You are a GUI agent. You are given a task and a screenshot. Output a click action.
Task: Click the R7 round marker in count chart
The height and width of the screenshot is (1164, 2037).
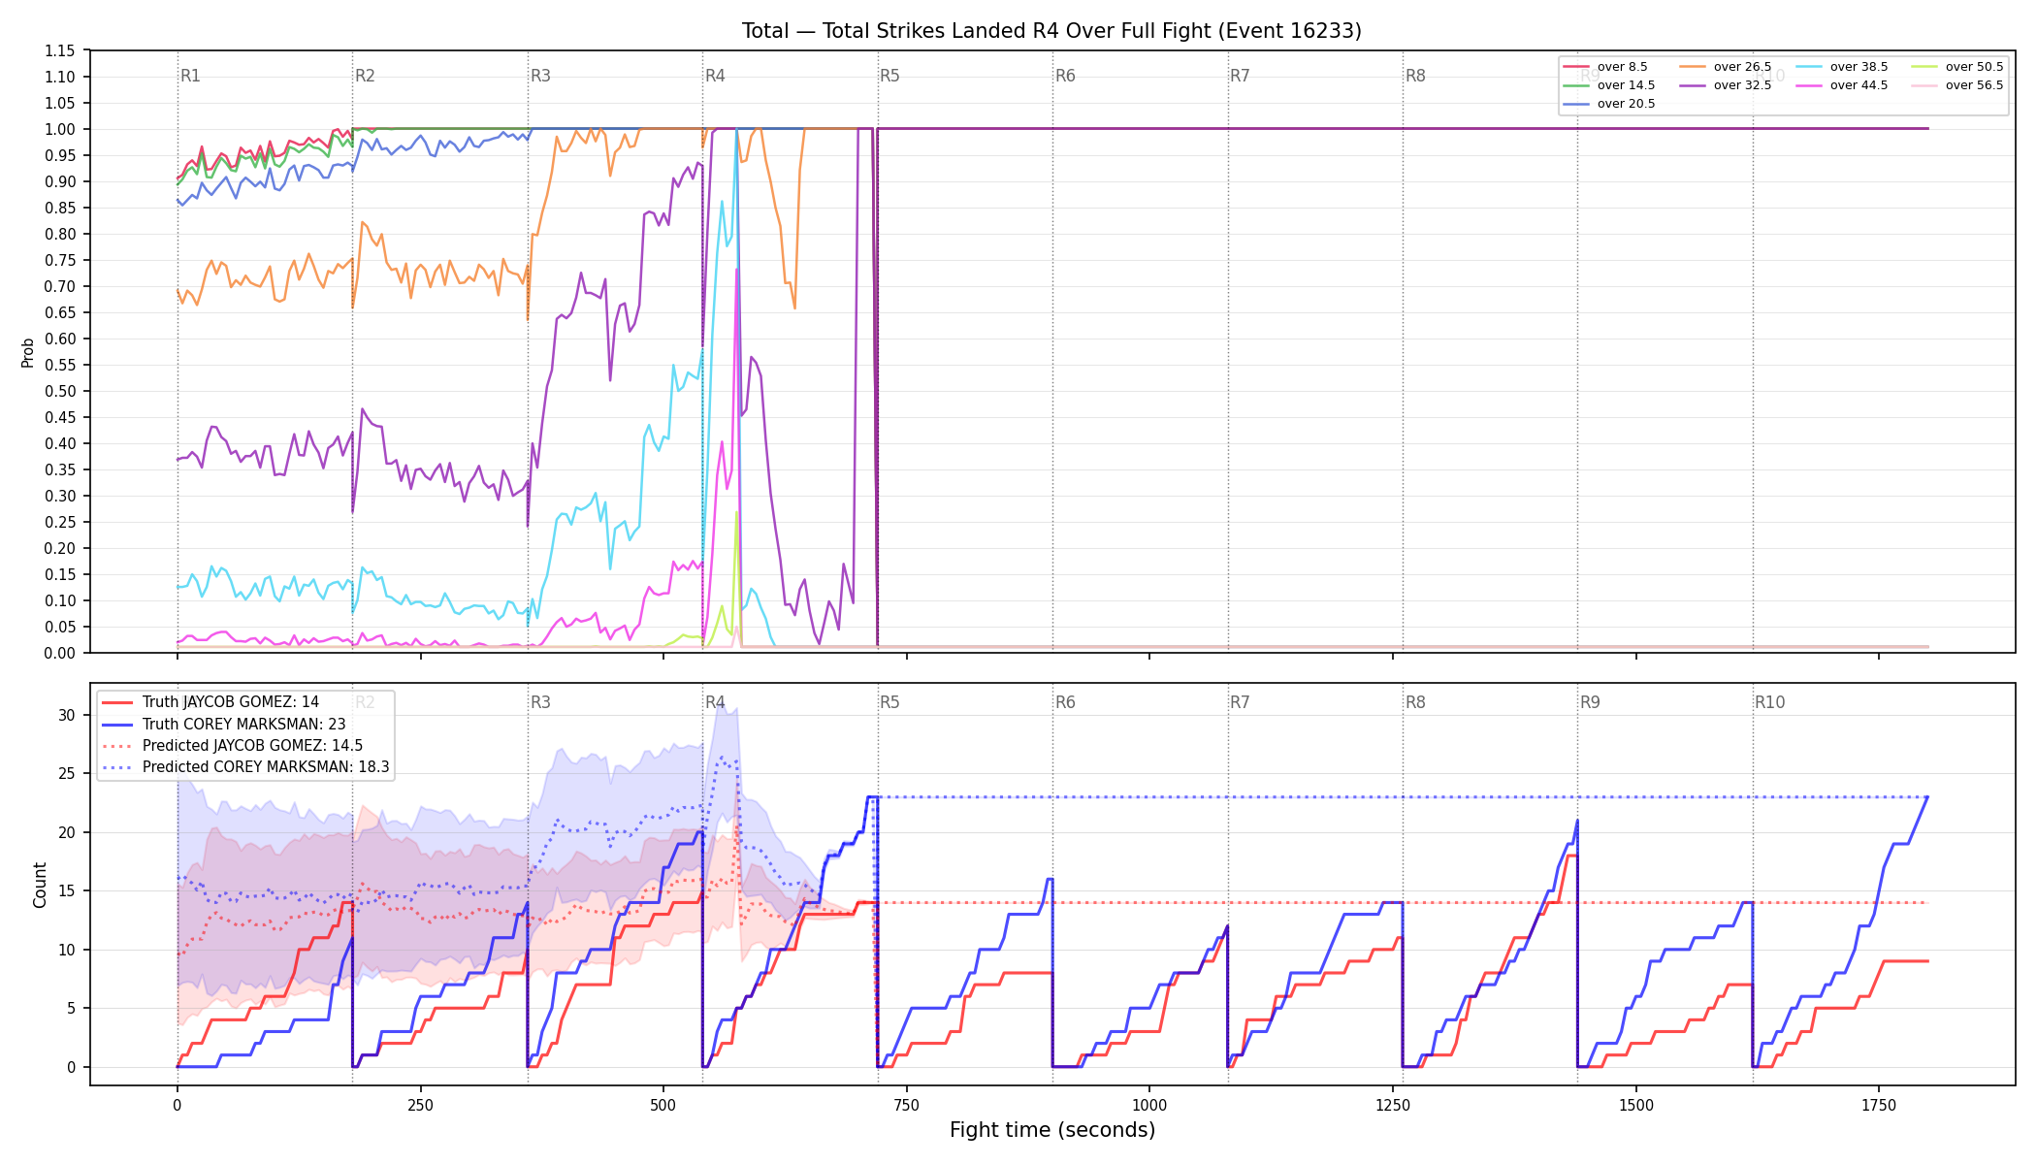pos(1240,702)
